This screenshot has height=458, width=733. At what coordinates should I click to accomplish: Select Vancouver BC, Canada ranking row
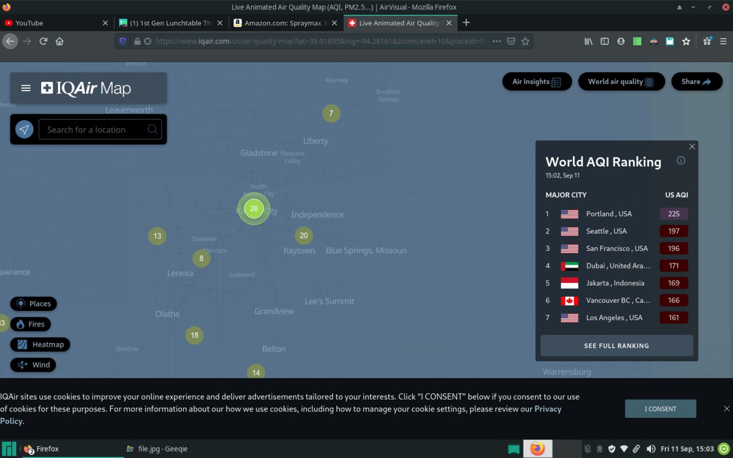pos(617,300)
